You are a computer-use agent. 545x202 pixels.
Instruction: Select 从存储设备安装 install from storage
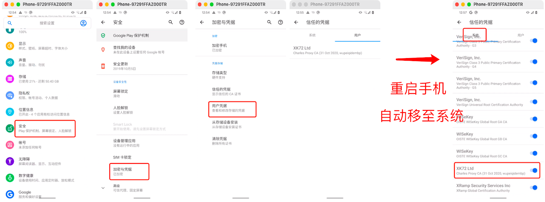(240, 124)
